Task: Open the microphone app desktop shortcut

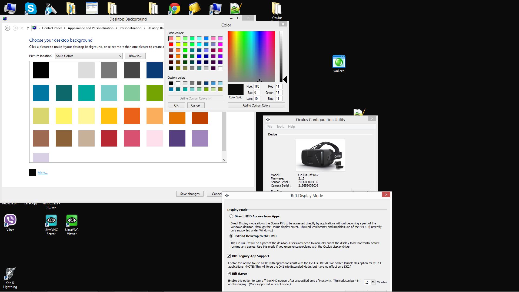Action: (51, 8)
